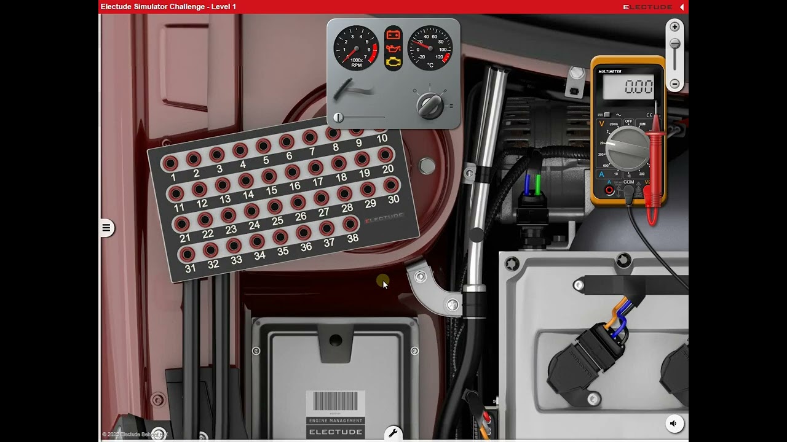
Task: Click the accelerator pedal on the dashboard
Action: [x=353, y=90]
